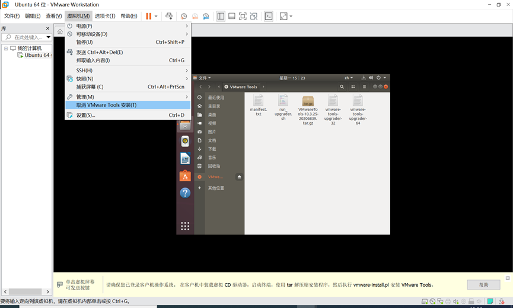This screenshot has width=513, height=308.
Task: Click the network adapter status bar icon
Action: pyautogui.click(x=441, y=301)
